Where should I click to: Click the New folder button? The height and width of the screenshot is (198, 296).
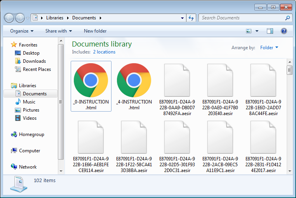(95, 31)
